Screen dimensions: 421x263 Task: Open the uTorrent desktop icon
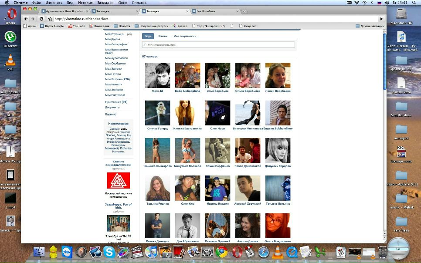[x=10, y=37]
